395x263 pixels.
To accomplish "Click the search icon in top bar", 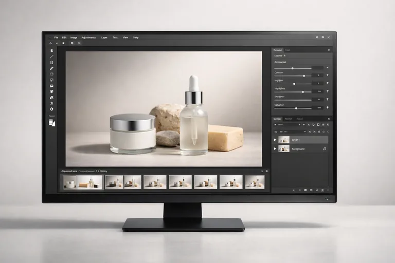I will [x=317, y=37].
